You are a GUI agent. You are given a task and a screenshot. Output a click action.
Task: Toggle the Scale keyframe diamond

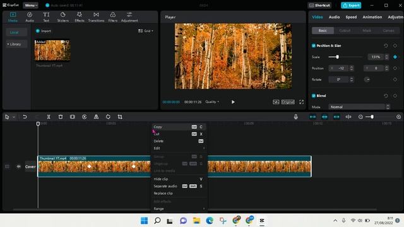pyautogui.click(x=395, y=57)
